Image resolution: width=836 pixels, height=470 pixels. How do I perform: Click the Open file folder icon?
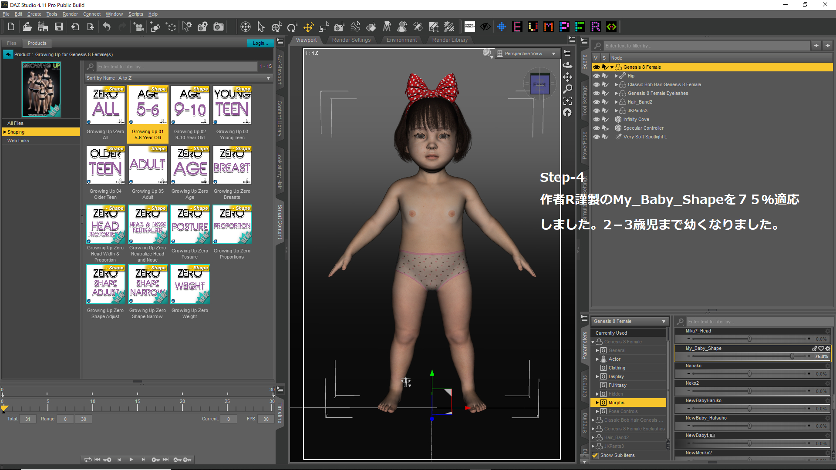click(27, 27)
